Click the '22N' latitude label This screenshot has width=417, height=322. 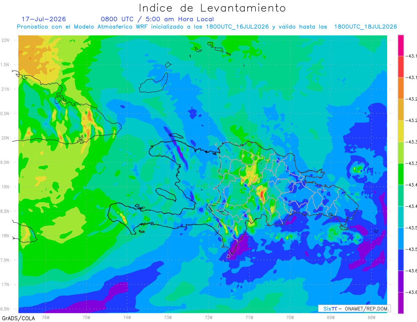[6, 40]
